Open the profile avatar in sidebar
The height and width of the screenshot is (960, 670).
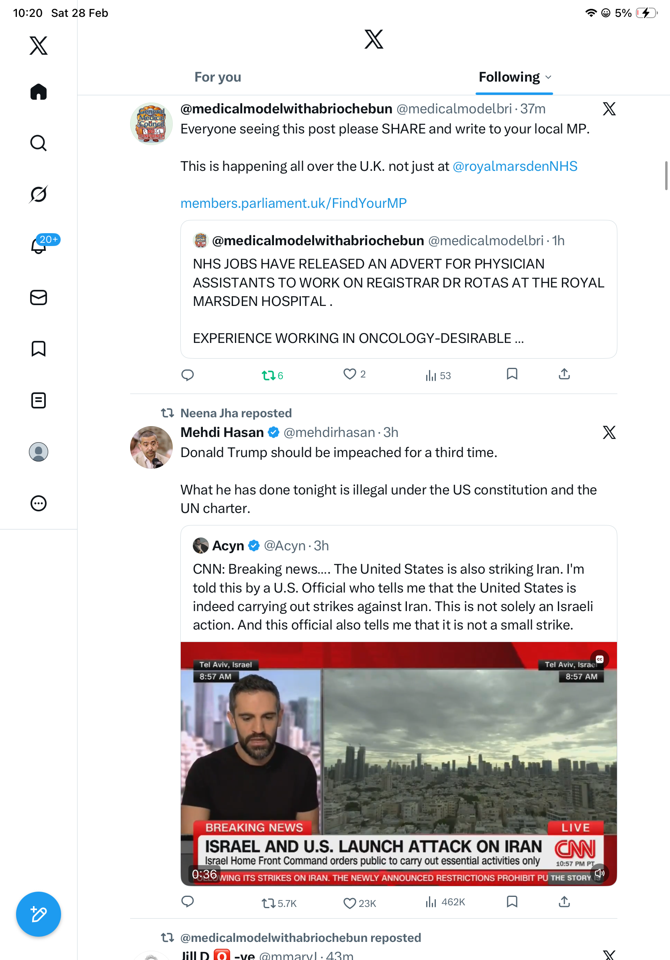[x=39, y=452]
